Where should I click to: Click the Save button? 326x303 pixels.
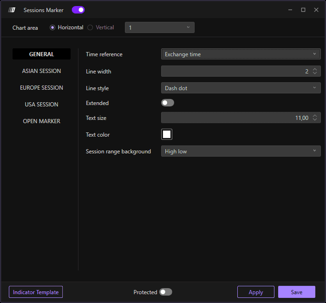tap(296, 292)
